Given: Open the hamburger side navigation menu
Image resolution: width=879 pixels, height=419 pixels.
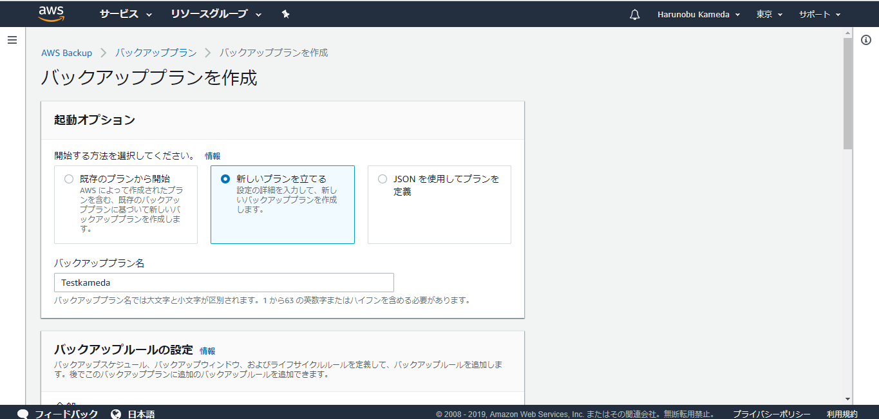Looking at the screenshot, I should click(12, 40).
